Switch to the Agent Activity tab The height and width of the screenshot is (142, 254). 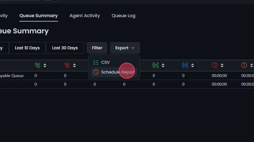click(x=85, y=16)
